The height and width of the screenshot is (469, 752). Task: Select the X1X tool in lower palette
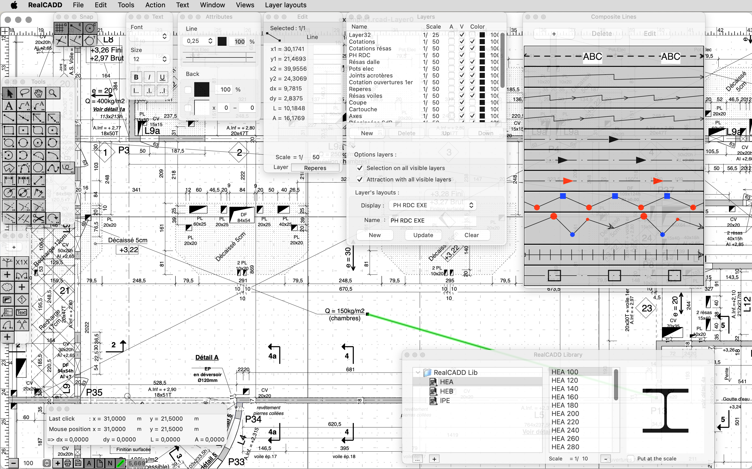tap(22, 262)
